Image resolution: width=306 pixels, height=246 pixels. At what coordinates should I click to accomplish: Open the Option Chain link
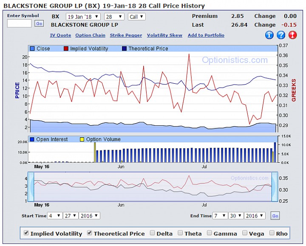(91, 35)
